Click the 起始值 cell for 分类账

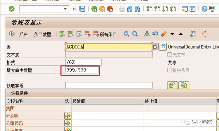tap(108, 116)
